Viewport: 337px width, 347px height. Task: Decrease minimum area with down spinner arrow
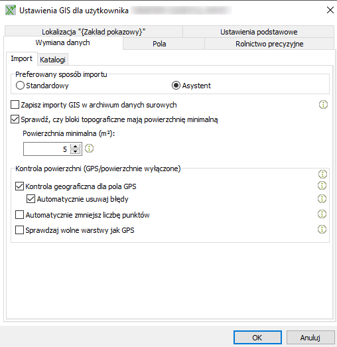coord(75,151)
